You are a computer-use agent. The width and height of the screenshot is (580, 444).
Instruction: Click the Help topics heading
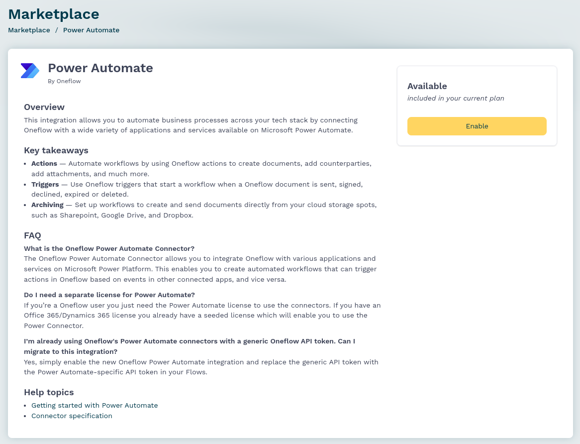click(49, 392)
